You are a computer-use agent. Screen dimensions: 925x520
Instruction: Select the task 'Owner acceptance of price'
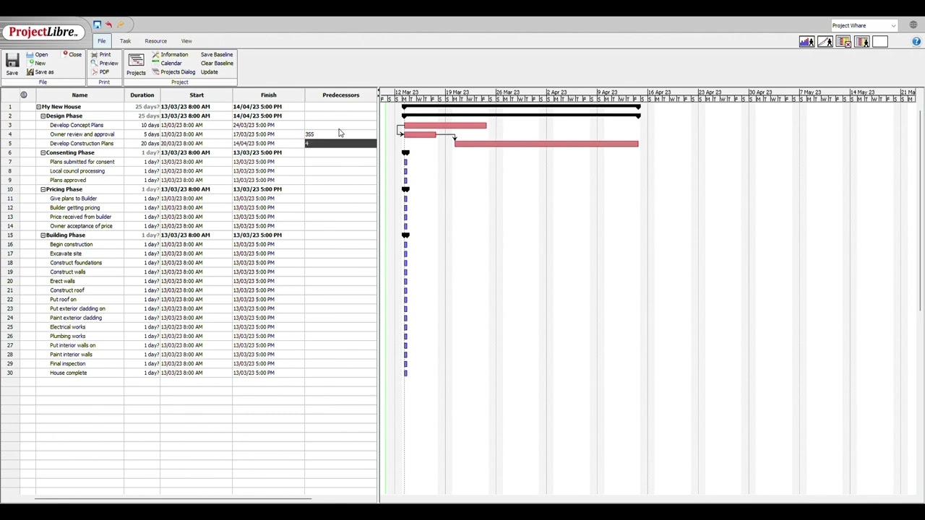[x=81, y=226]
